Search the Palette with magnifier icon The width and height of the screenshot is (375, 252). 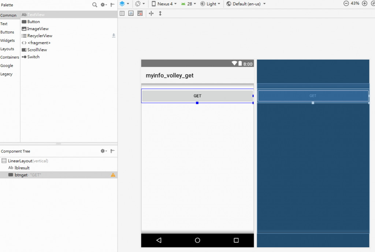click(x=95, y=4)
